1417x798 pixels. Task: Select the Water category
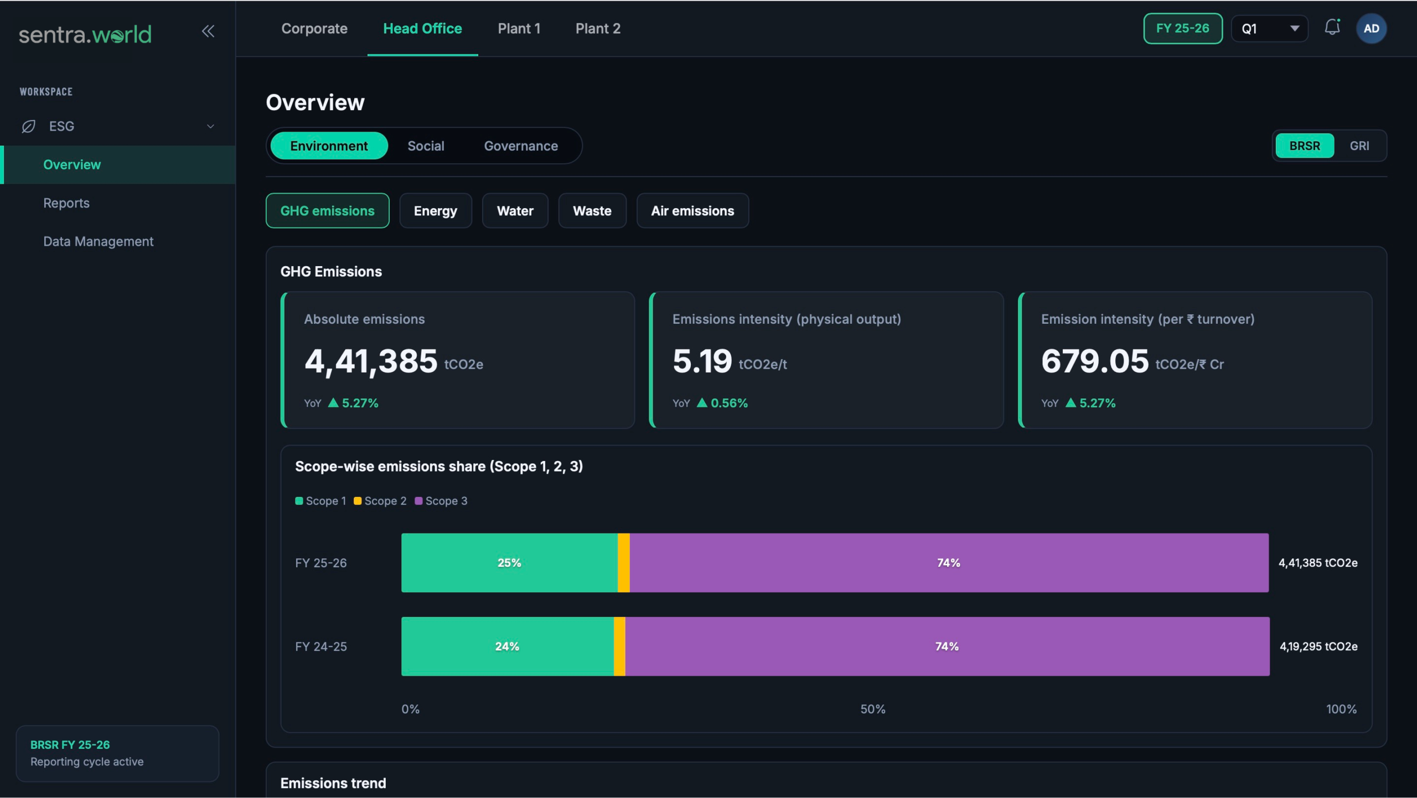(515, 210)
